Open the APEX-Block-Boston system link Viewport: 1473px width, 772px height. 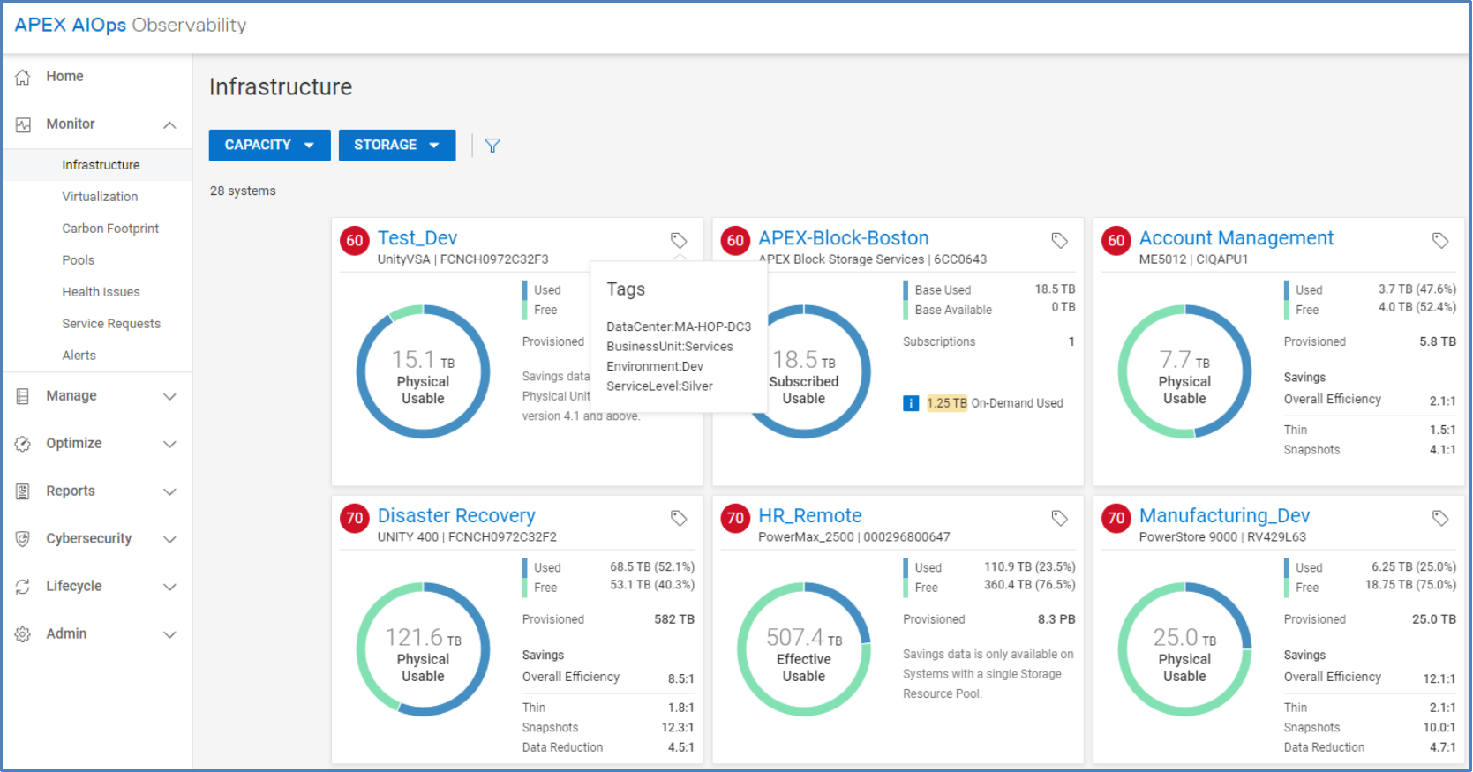844,238
